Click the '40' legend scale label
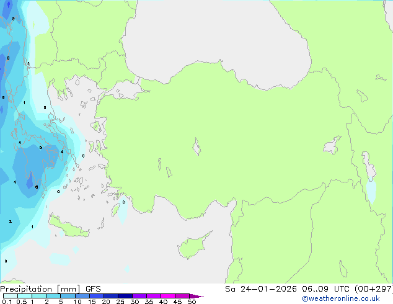This screenshot has height=304, width=393. pyautogui.click(x=163, y=302)
